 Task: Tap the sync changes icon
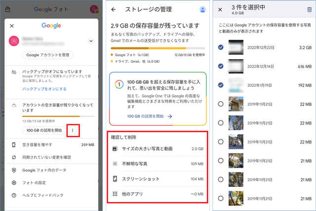click(14, 157)
